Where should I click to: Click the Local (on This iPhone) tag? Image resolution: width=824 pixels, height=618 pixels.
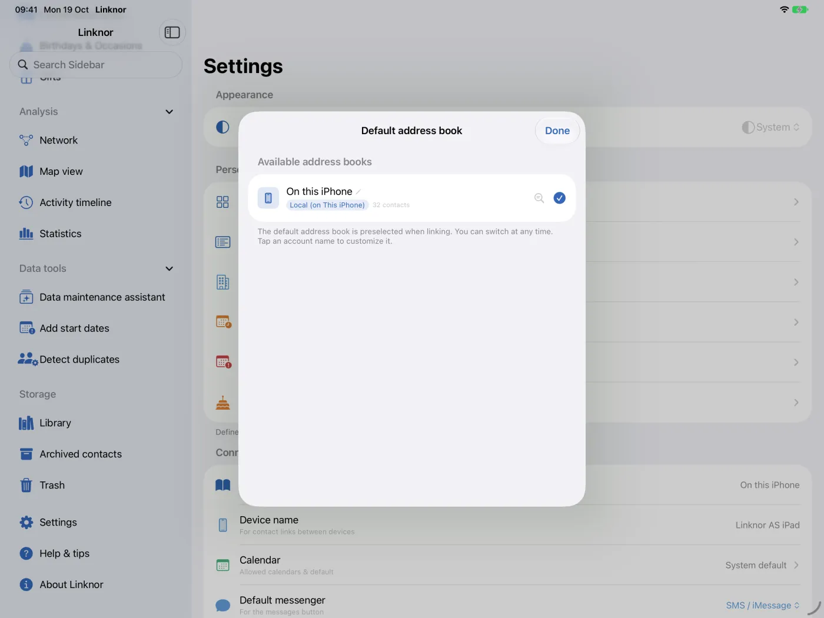click(x=327, y=205)
